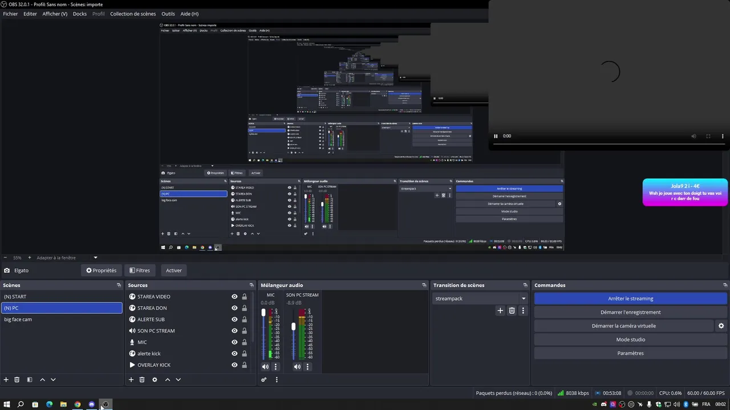Move selected source up
Viewport: 730px width, 410px height.
(168, 380)
